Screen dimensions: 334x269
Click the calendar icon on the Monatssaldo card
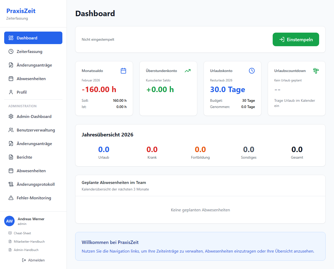[123, 71]
